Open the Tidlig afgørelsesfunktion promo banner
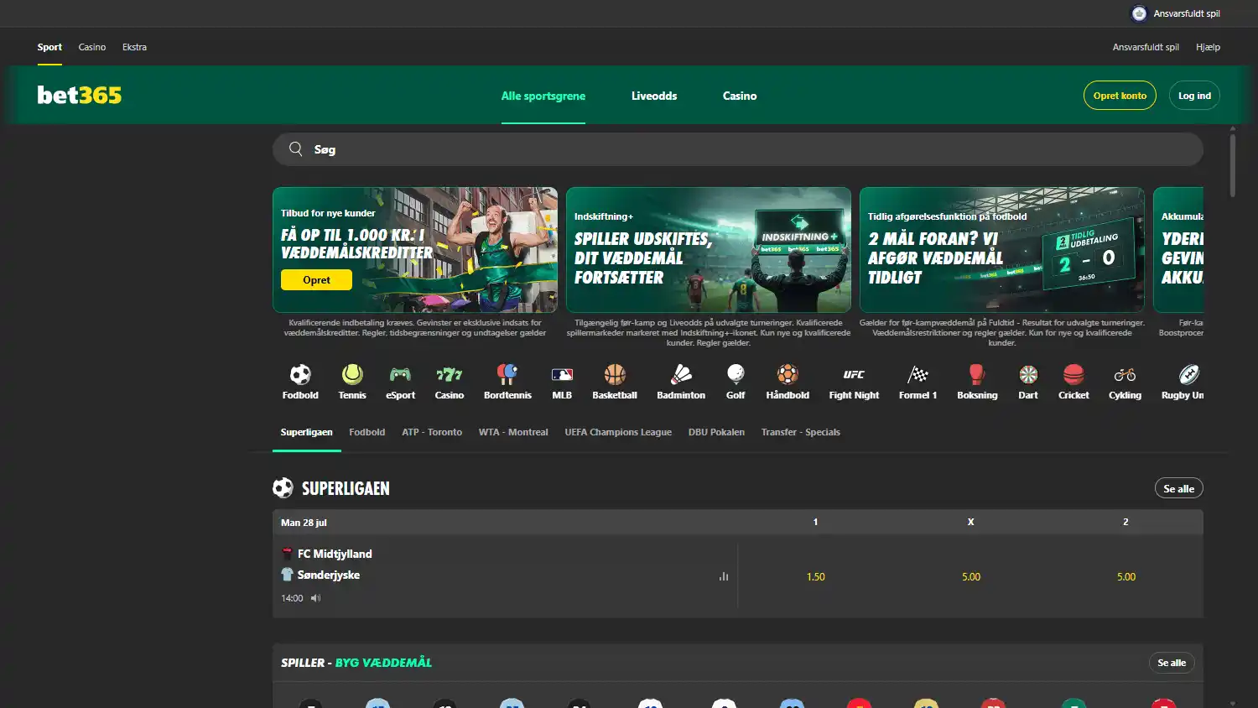The height and width of the screenshot is (708, 1258). [x=1002, y=250]
